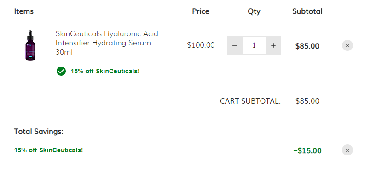Click the 15% off SkinCeuticals item promo text
This screenshot has height=172, width=365.
coord(105,71)
